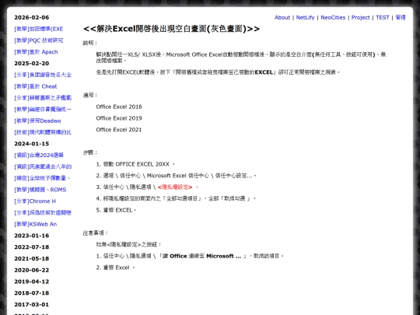Click the '注意事項：' section heading
Image resolution: width=420 pixels, height=315 pixels.
pyautogui.click(x=96, y=233)
